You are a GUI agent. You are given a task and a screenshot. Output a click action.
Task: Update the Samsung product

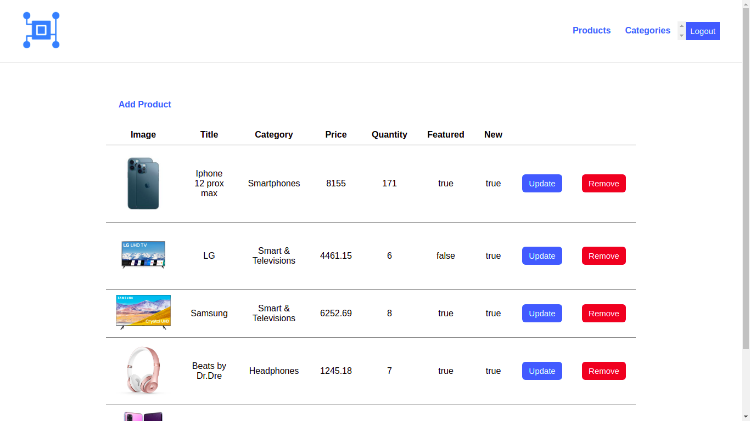coord(542,314)
